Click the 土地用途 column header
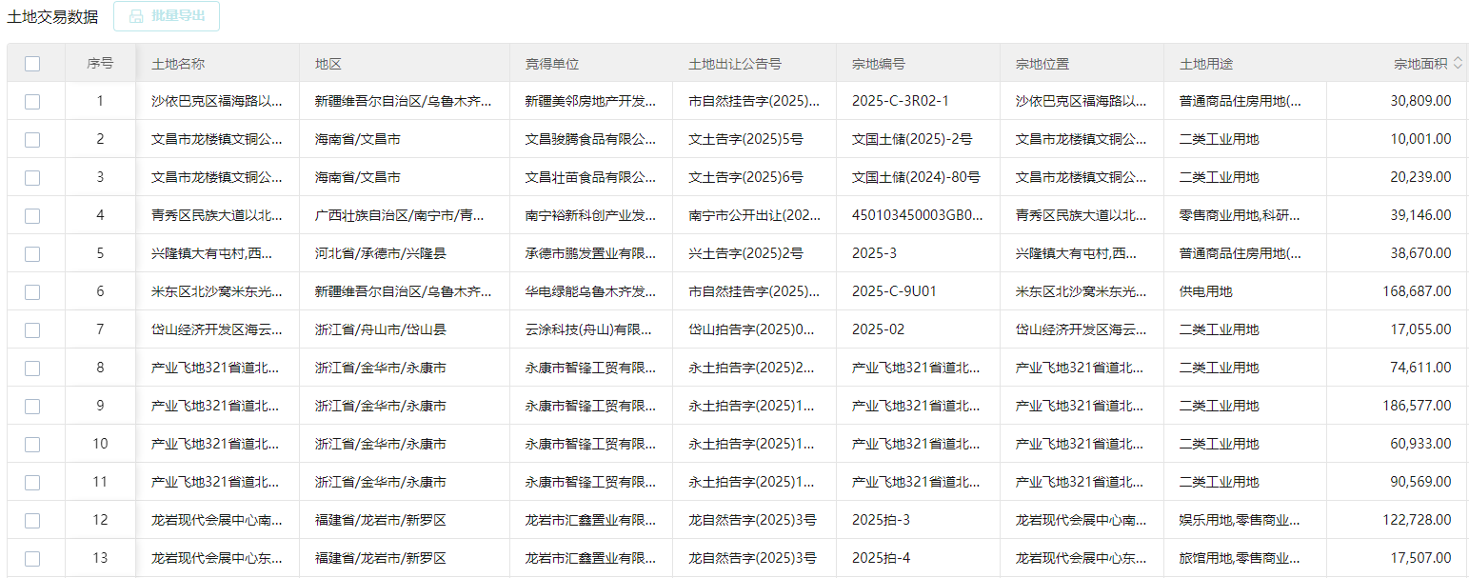 coord(1206,64)
